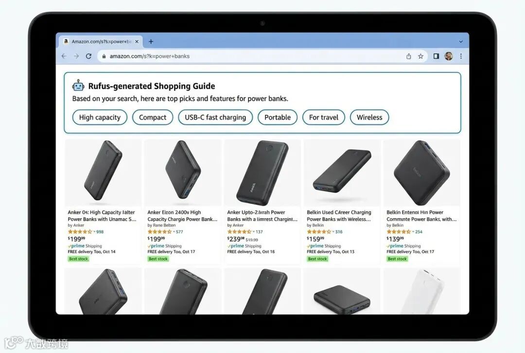Select the For travel filter chip
This screenshot has width=525, height=353.
[323, 117]
